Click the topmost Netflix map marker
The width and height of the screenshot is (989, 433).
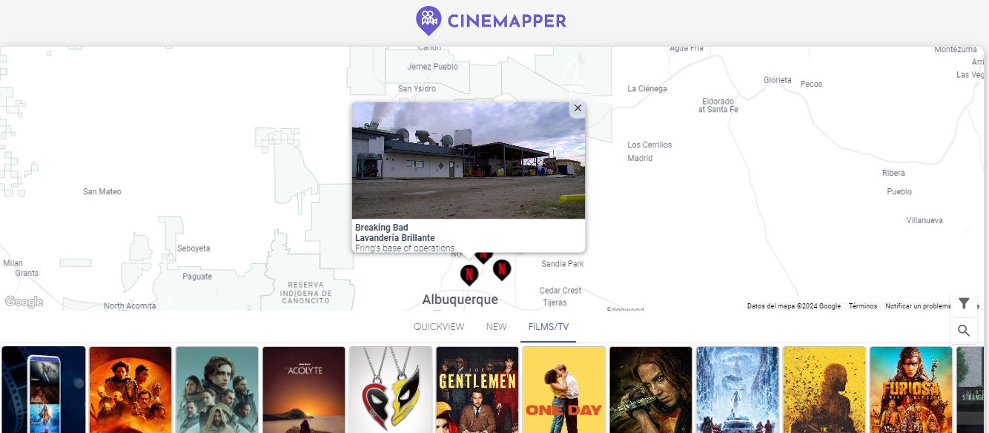[x=483, y=256]
